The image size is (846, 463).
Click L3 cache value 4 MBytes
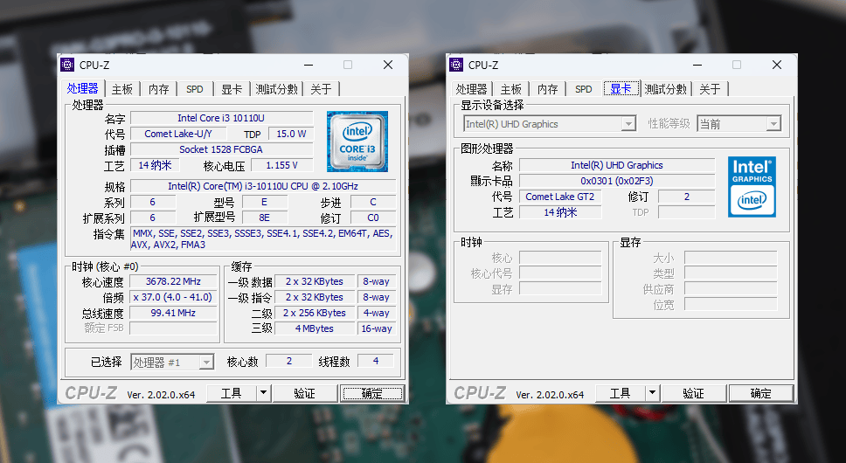click(315, 328)
